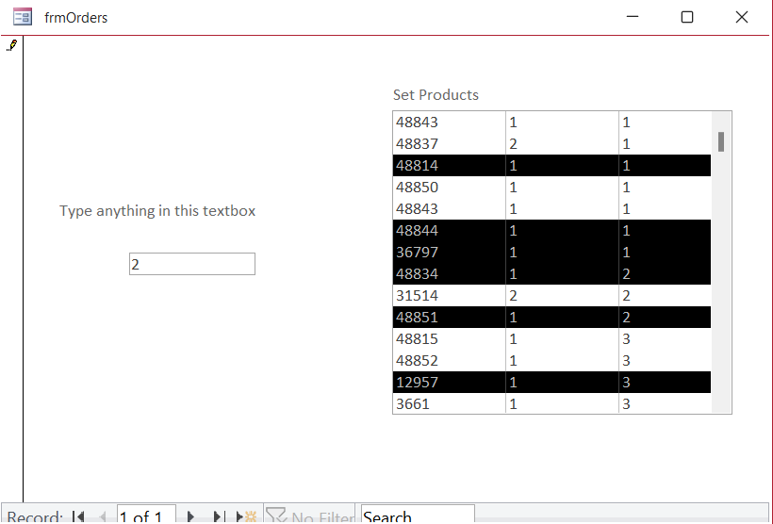Go to last record navigation button
Image resolution: width=773 pixels, height=524 pixels.
pyautogui.click(x=218, y=516)
